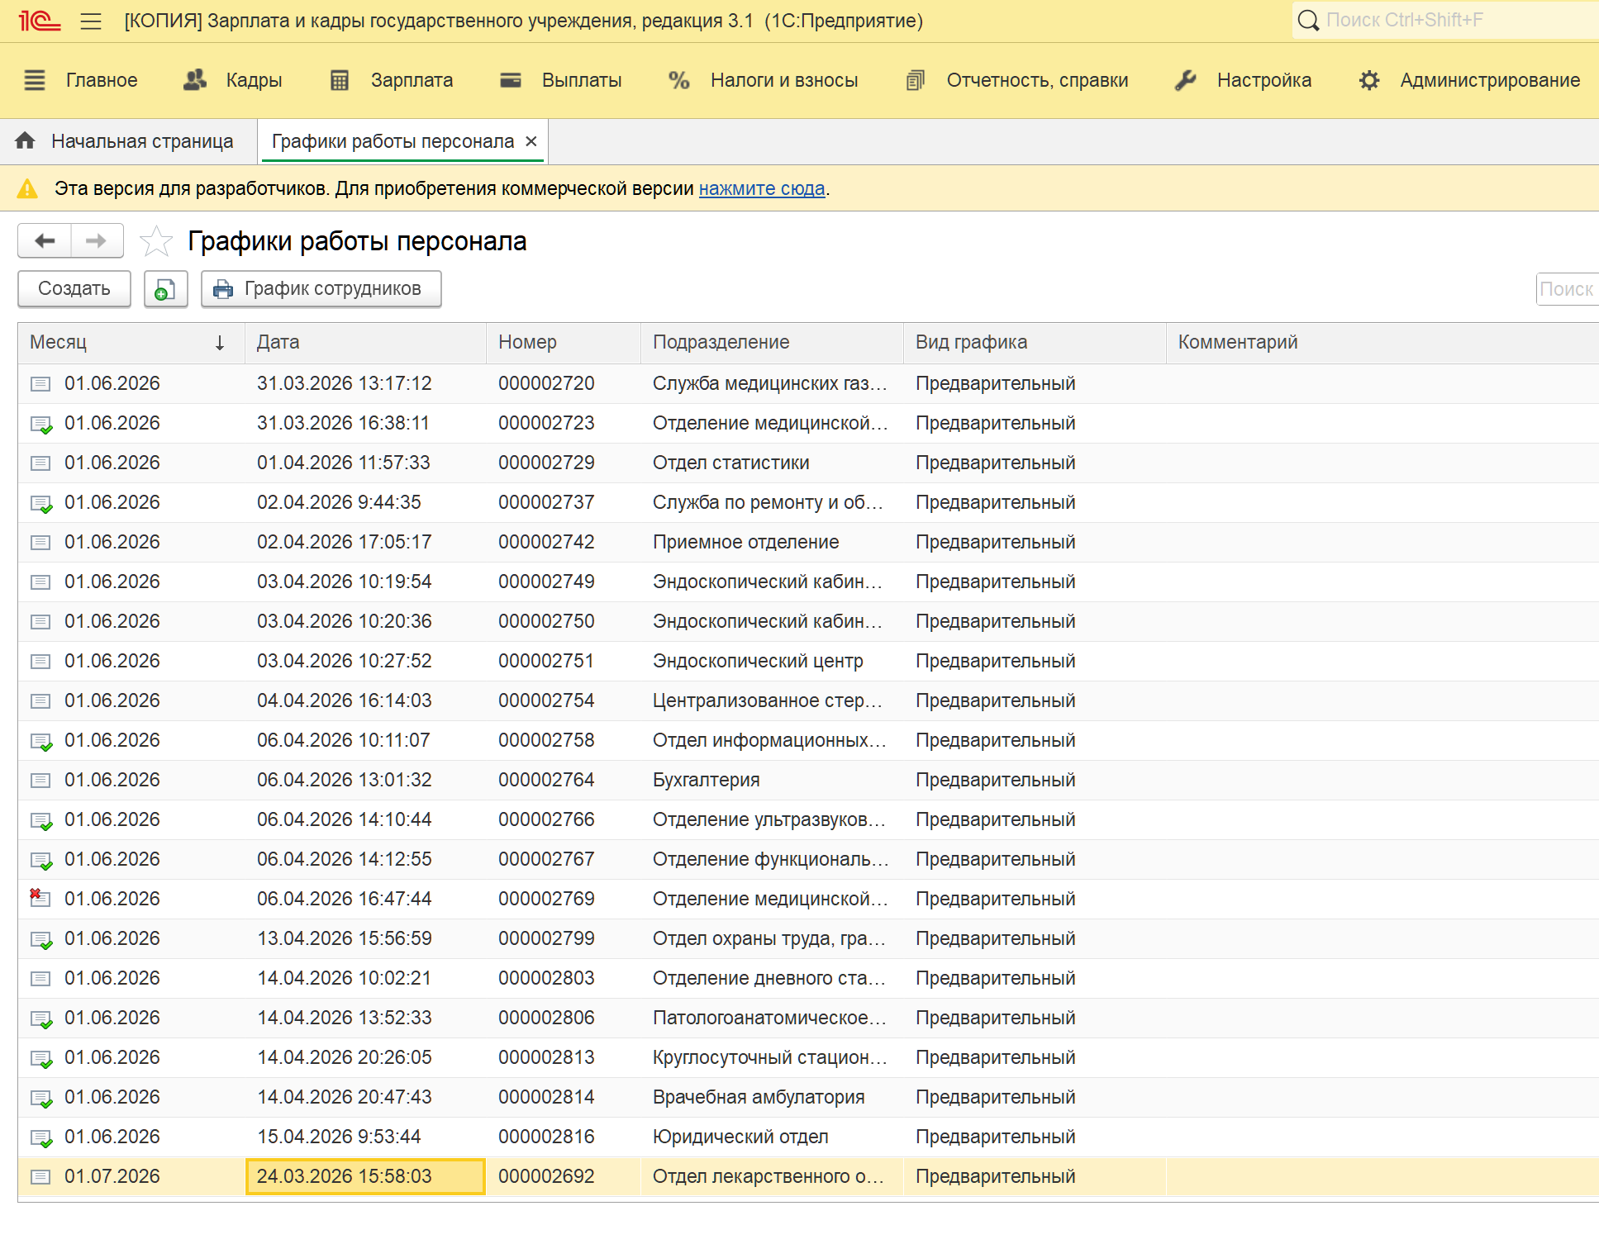This screenshot has height=1244, width=1599.
Task: Click the Отчетность documents icon
Action: click(916, 80)
